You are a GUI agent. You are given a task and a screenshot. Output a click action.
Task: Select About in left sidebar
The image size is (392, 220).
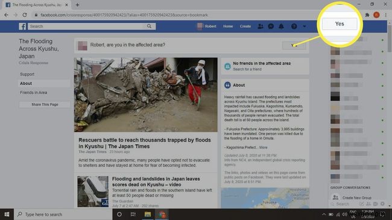(44, 84)
